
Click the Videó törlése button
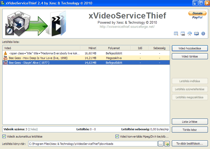pyautogui.click(x=190, y=56)
